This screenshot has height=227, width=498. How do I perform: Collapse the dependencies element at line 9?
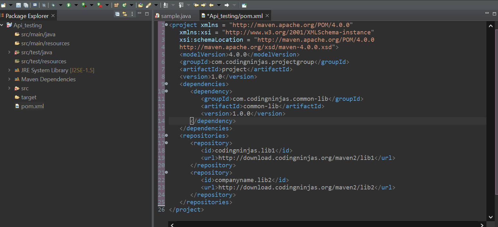coord(166,83)
